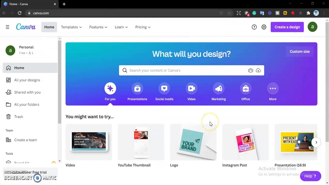Image resolution: width=329 pixels, height=185 pixels.
Task: Select the Video category icon
Action: pyautogui.click(x=191, y=89)
